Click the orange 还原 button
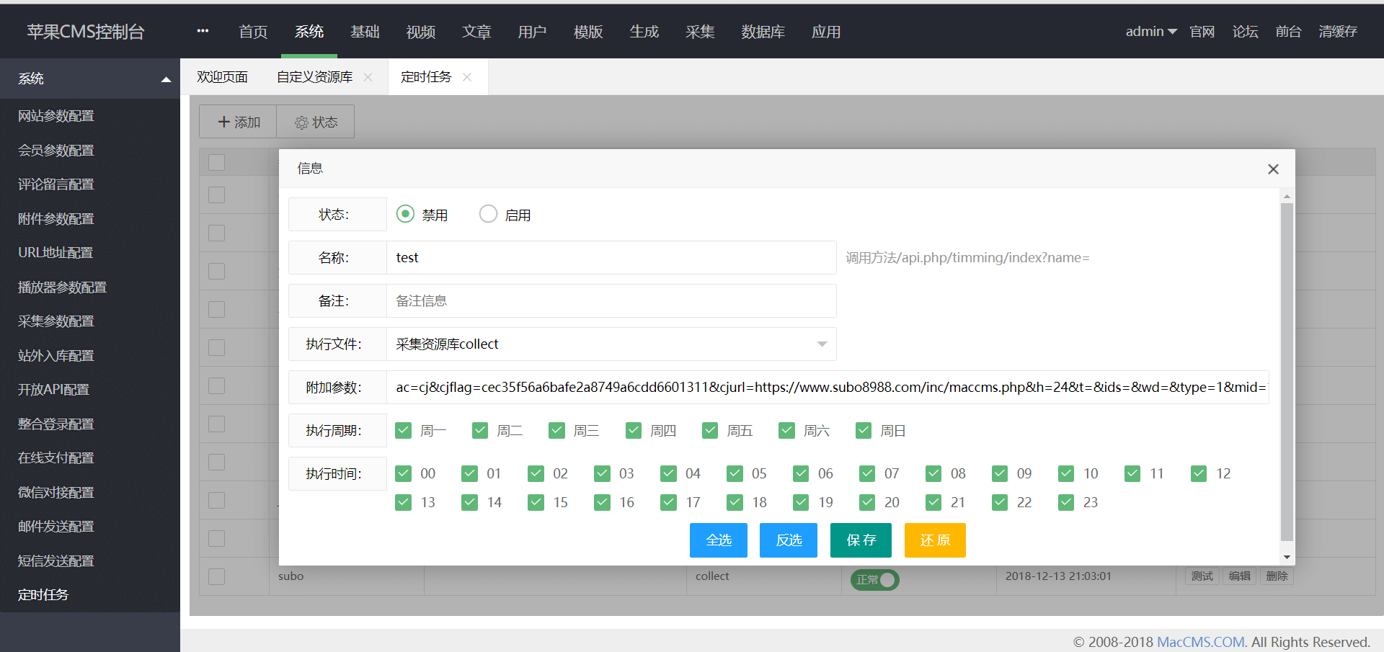1384x652 pixels. [934, 540]
